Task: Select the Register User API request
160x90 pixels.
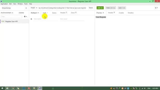Action: click(x=14, y=21)
